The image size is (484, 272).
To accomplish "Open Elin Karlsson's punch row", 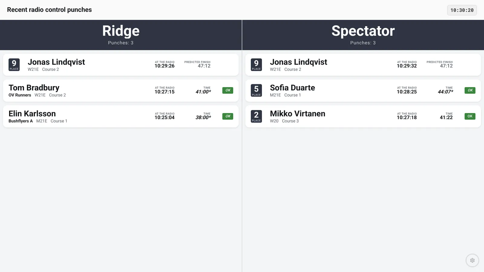I will (121, 116).
